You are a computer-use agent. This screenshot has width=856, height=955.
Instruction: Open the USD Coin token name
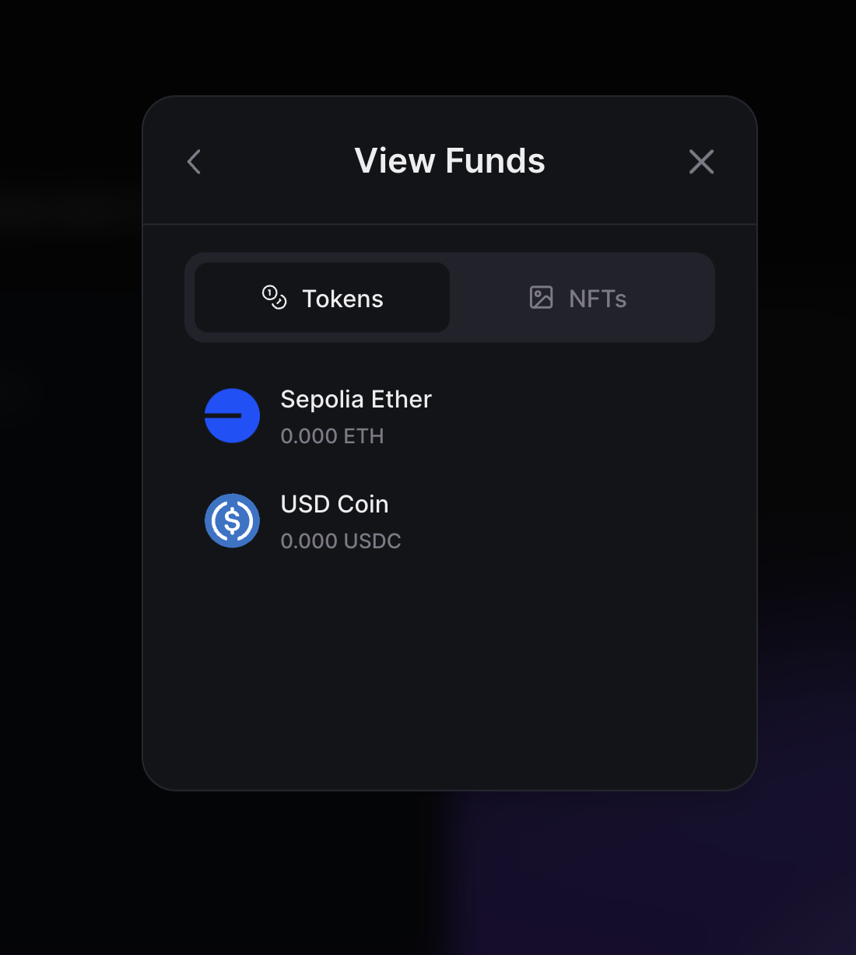[x=335, y=504]
